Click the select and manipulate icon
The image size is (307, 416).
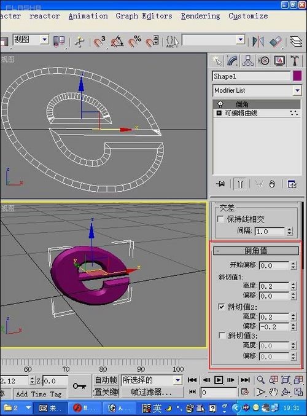point(79,42)
